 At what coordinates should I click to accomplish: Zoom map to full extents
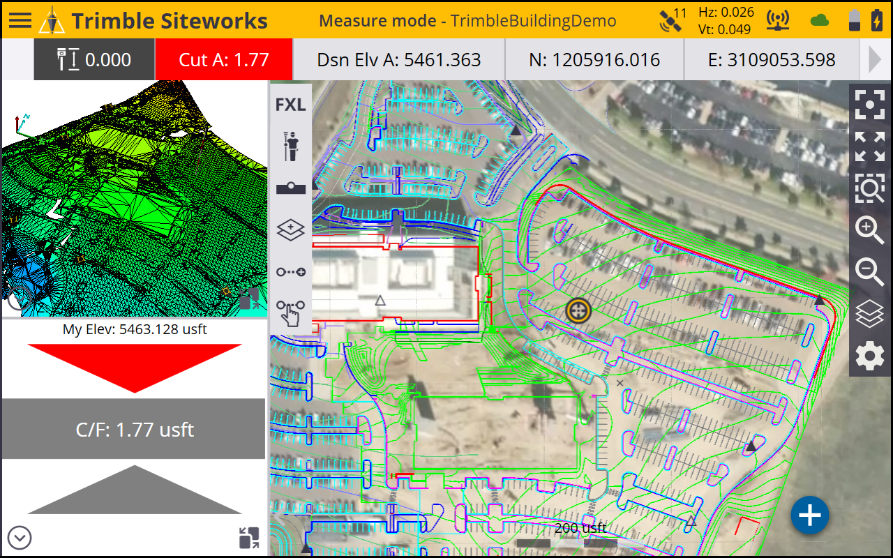point(869,146)
